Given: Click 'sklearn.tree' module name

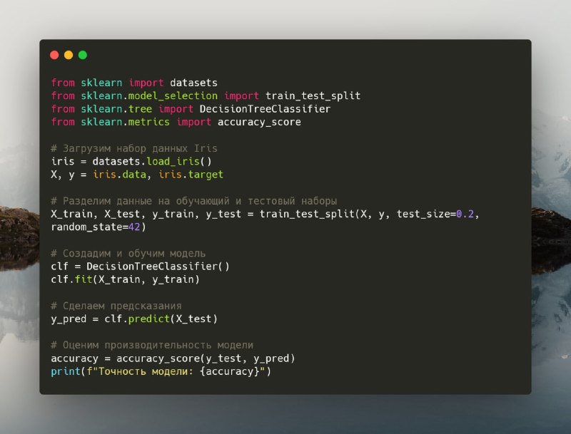Looking at the screenshot, I should 116,109.
